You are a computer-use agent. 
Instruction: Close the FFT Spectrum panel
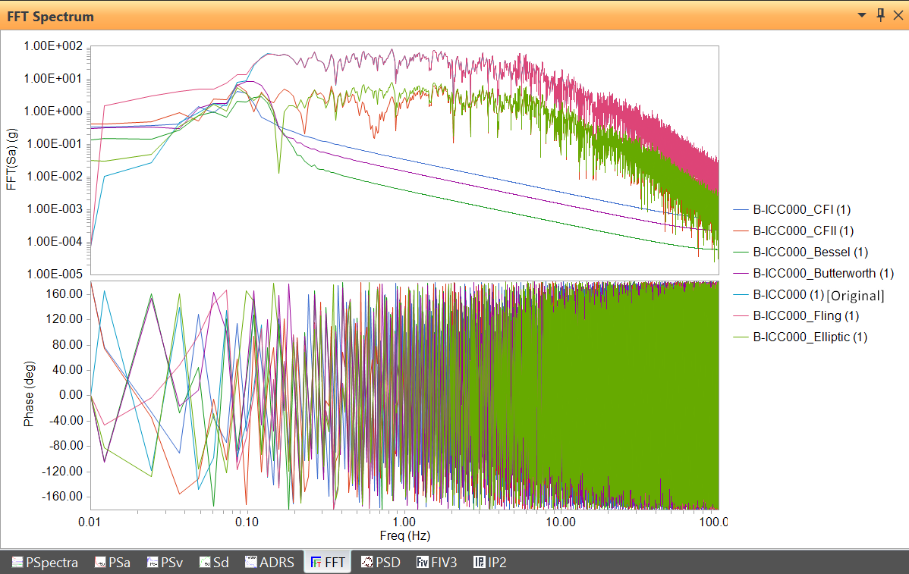pos(897,15)
